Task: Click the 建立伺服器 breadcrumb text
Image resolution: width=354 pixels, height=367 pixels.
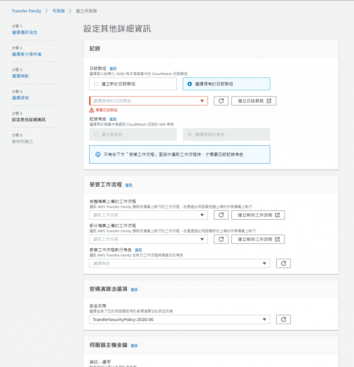Action: coord(86,11)
